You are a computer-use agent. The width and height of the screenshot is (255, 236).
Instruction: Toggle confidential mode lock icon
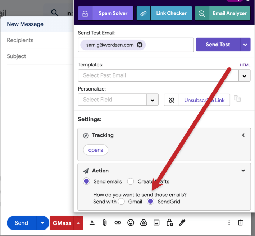[x=170, y=222]
